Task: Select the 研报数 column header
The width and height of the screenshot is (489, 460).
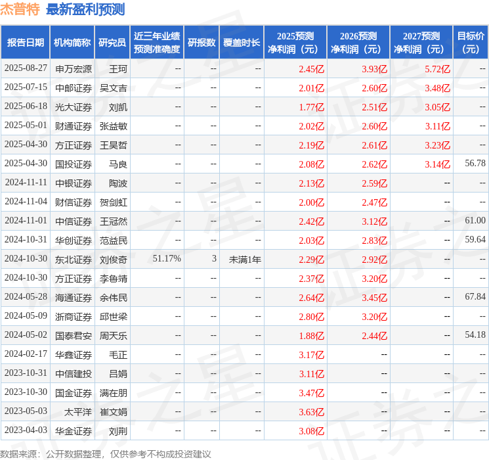Action: point(202,43)
